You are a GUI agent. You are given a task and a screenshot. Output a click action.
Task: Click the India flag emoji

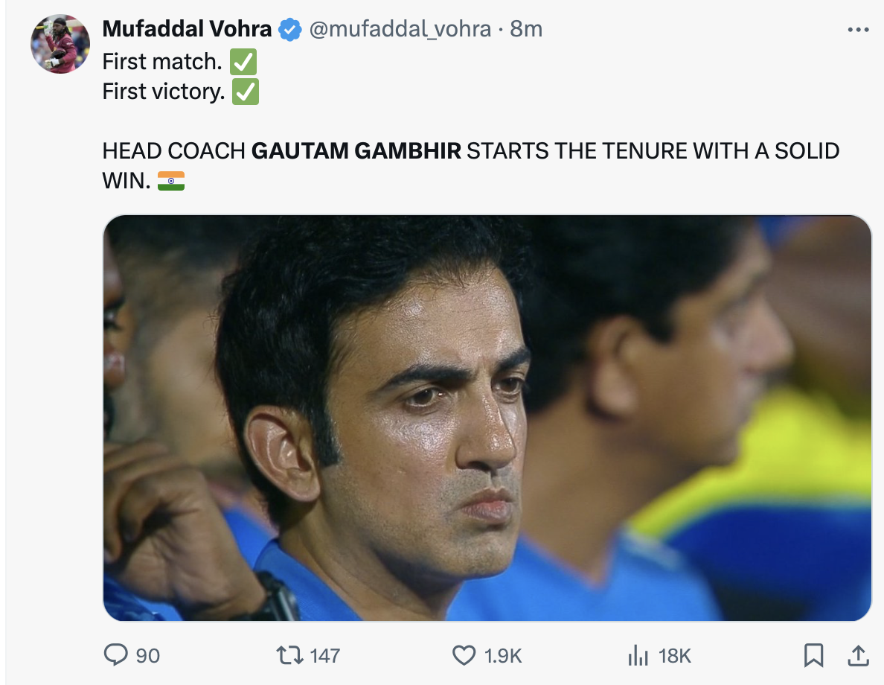pyautogui.click(x=171, y=181)
